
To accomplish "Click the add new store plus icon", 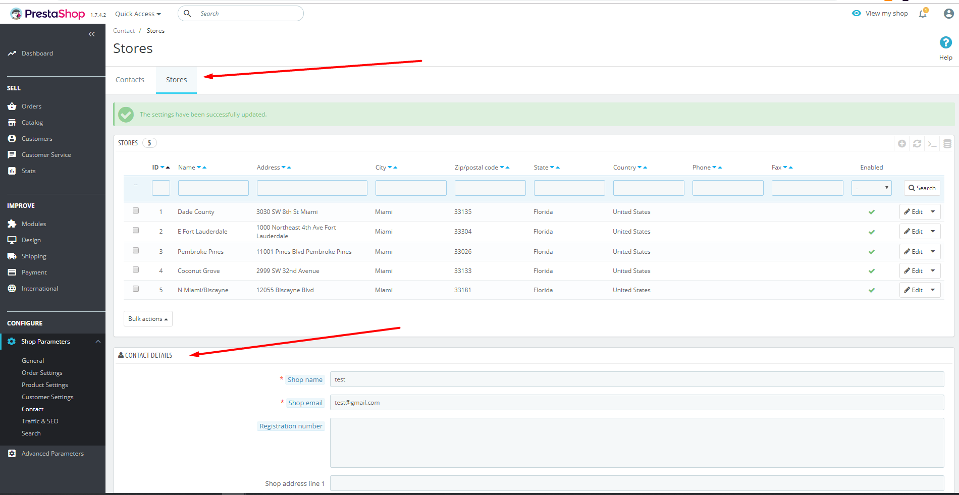I will 902,144.
